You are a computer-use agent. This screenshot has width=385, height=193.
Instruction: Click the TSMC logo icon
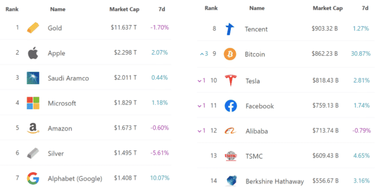click(x=230, y=156)
